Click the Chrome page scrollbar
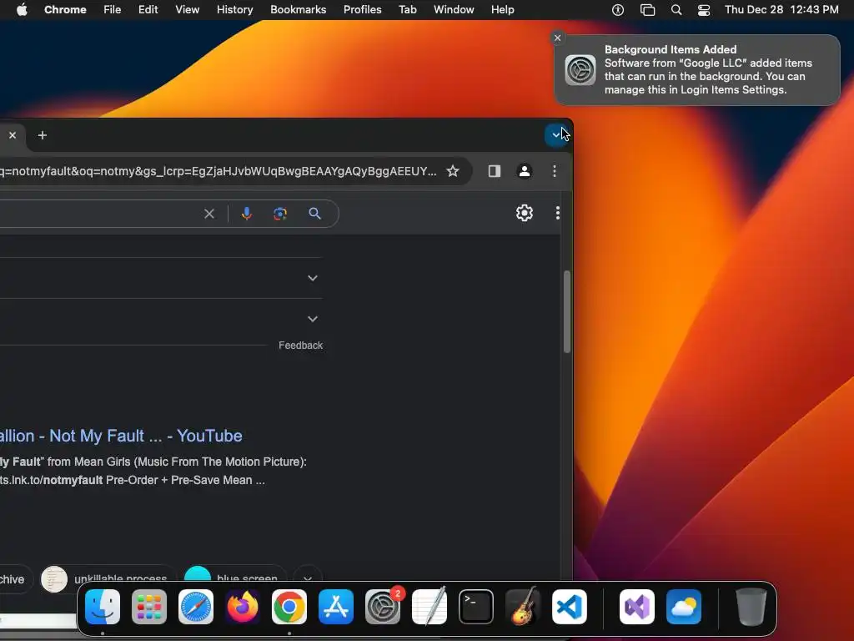The width and height of the screenshot is (854, 641). pos(567,312)
